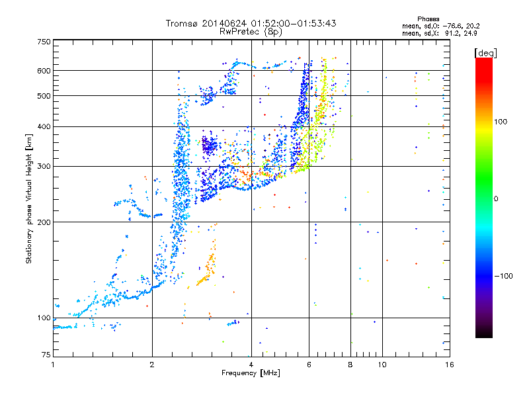Click the plot title "Tromsø 20140624 01:52:00-01:53:43"

pyautogui.click(x=251, y=23)
